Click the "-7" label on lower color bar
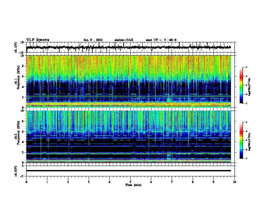Viewport: 264px width, 204px height. point(246,159)
